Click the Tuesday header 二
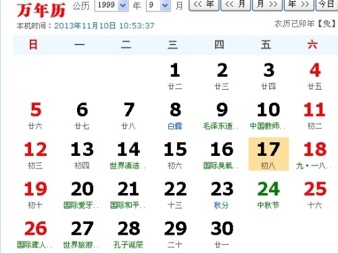The image size is (338, 253). point(126,45)
